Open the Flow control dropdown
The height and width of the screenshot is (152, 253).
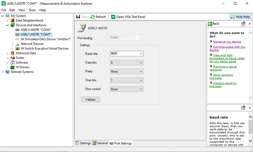point(141,89)
